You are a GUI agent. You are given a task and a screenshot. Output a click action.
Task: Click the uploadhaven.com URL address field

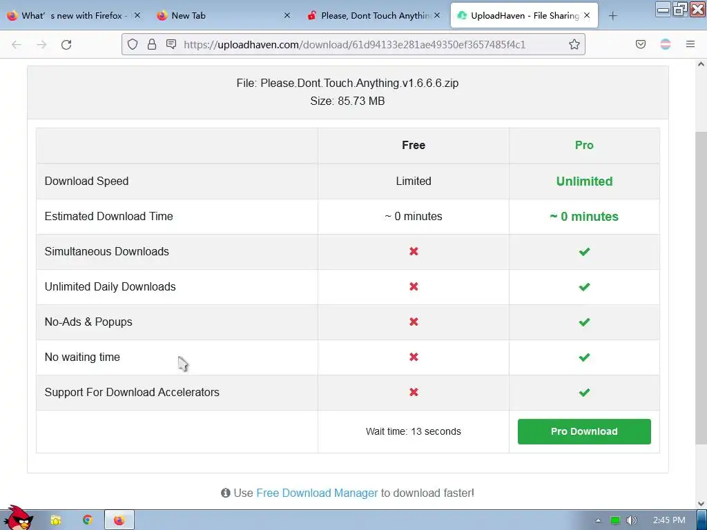coord(354,44)
